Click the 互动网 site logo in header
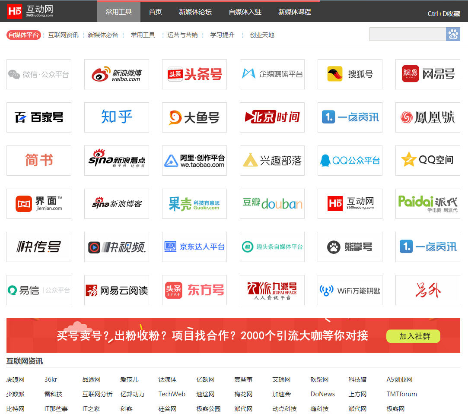The height and width of the screenshot is (414, 468). (x=30, y=11)
